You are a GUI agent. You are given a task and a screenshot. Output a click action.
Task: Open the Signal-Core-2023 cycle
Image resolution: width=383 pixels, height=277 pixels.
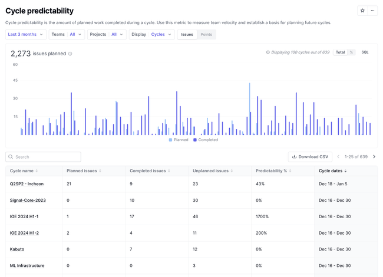click(x=28, y=200)
